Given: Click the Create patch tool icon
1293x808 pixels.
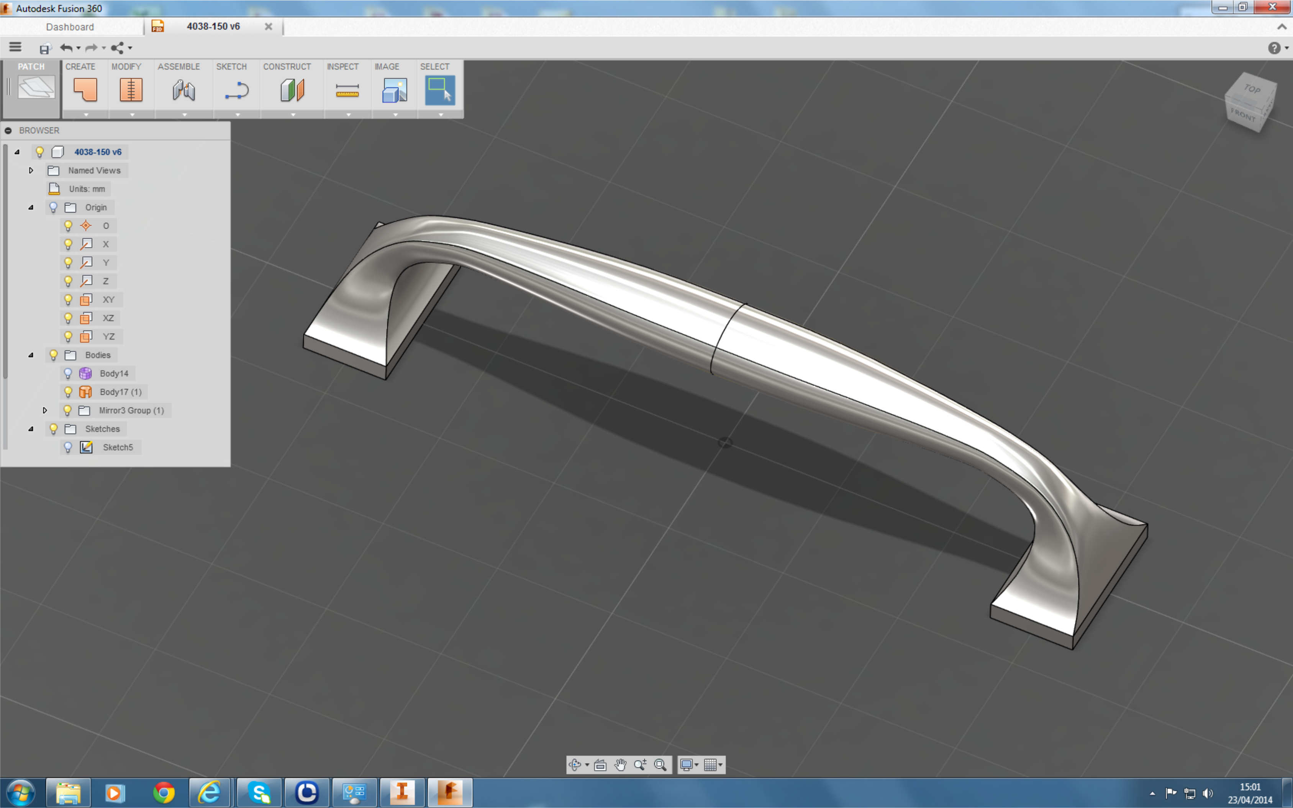Looking at the screenshot, I should (85, 90).
